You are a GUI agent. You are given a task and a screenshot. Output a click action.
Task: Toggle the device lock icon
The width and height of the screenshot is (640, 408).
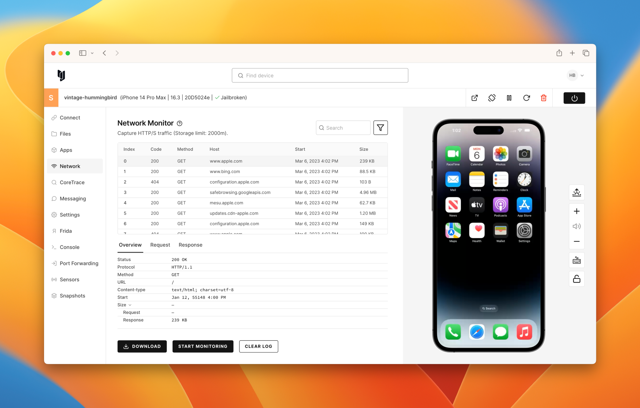576,279
